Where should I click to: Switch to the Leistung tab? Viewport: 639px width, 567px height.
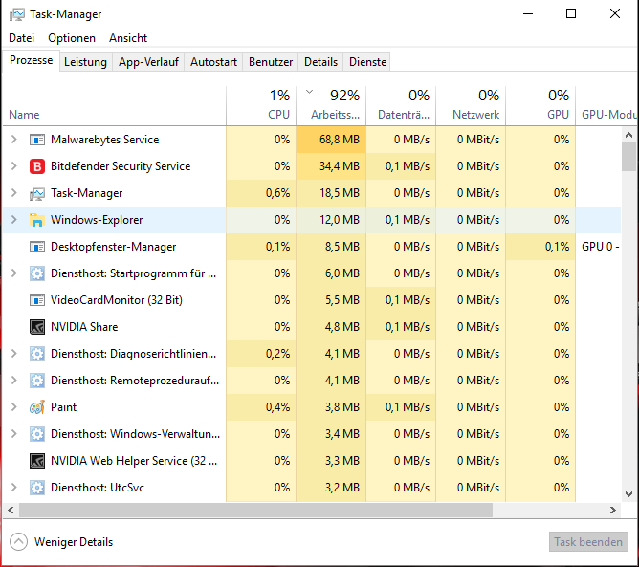(85, 62)
